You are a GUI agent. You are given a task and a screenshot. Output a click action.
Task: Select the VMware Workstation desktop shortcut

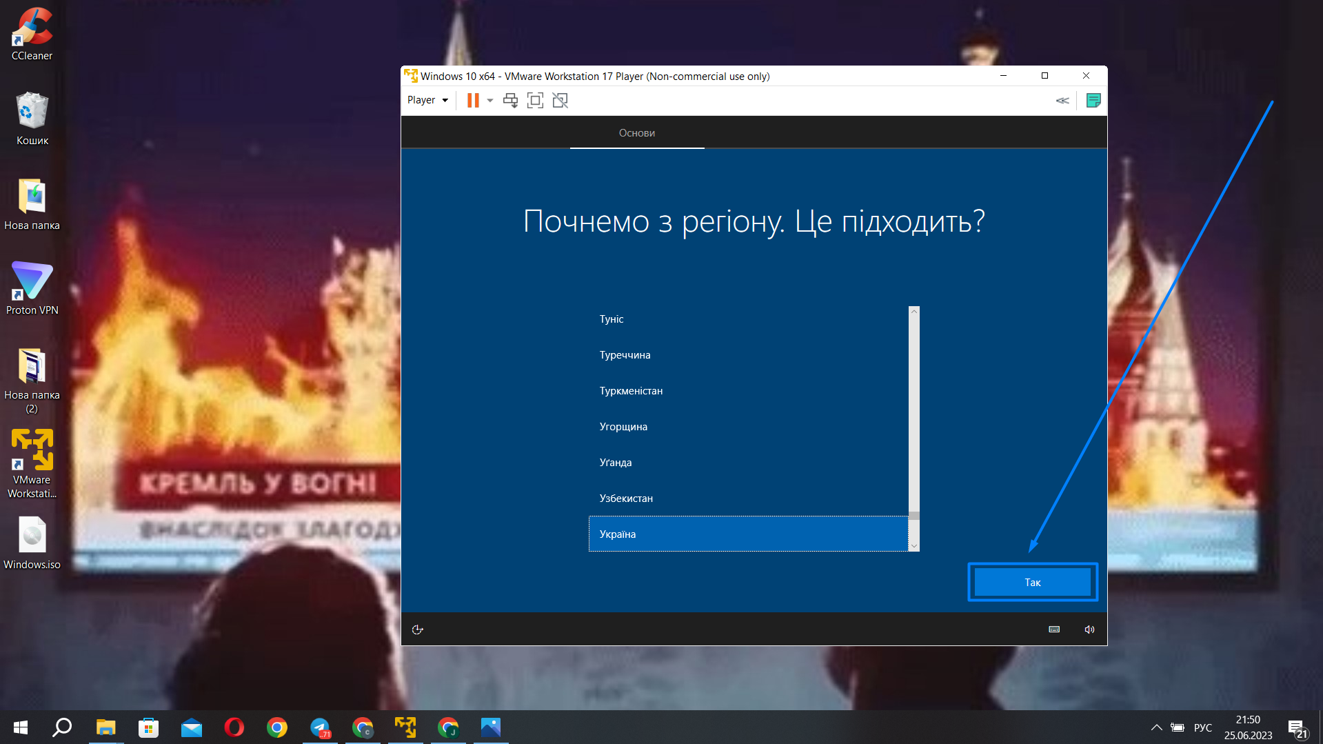[32, 463]
